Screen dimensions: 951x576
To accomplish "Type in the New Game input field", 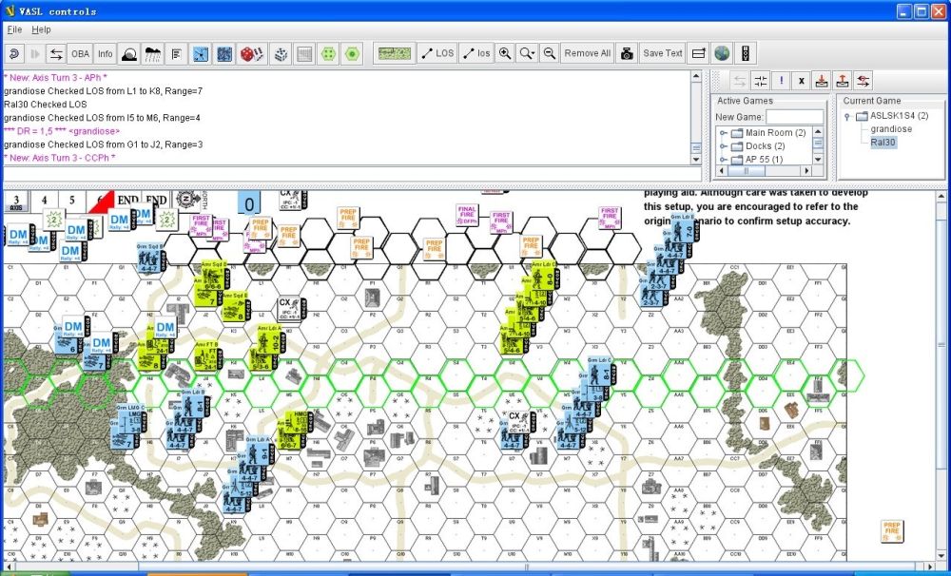I will pos(794,117).
